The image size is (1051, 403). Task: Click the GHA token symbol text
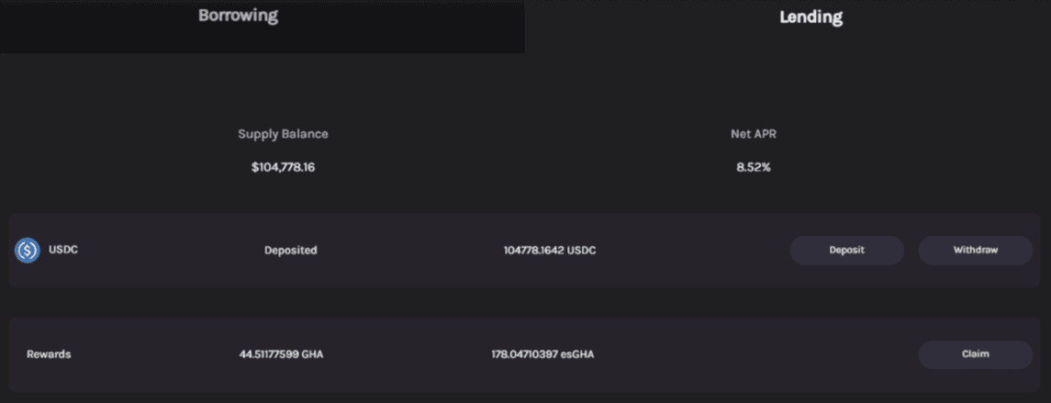(x=312, y=354)
